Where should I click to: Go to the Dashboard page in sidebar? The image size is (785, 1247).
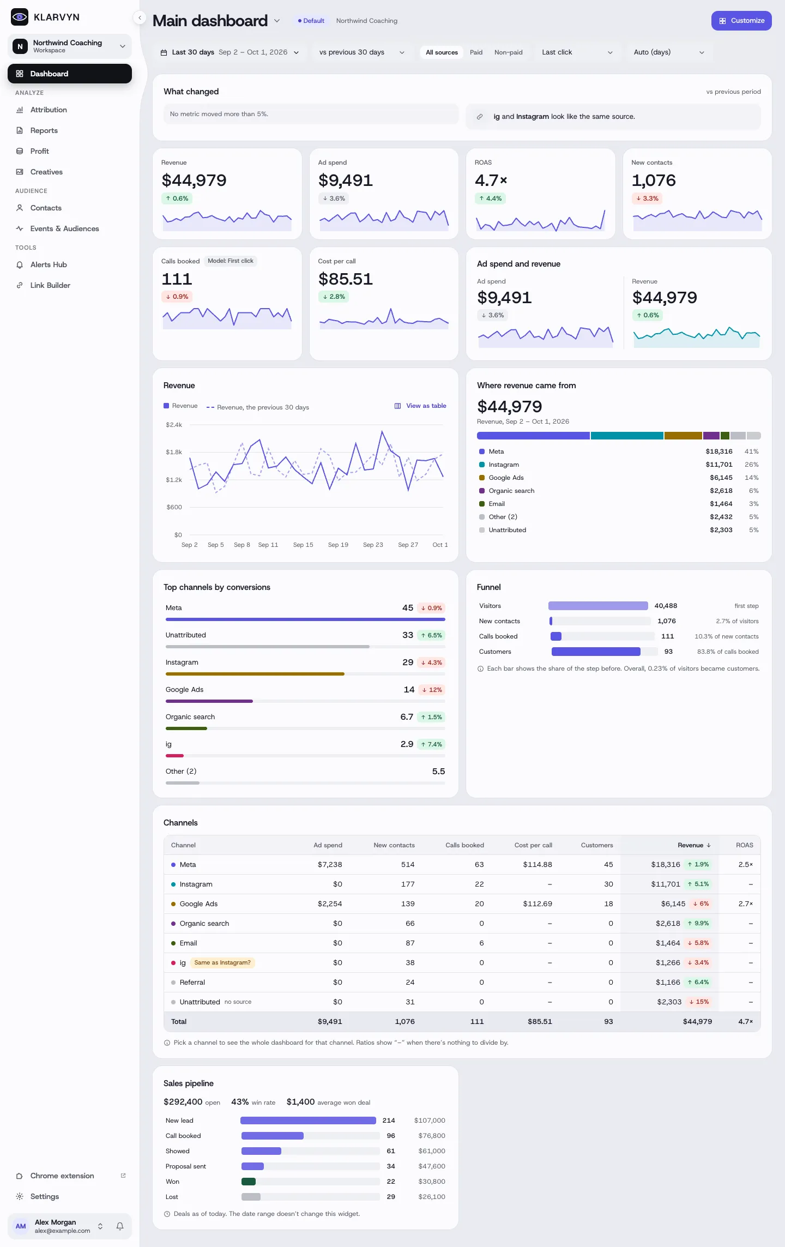(70, 74)
